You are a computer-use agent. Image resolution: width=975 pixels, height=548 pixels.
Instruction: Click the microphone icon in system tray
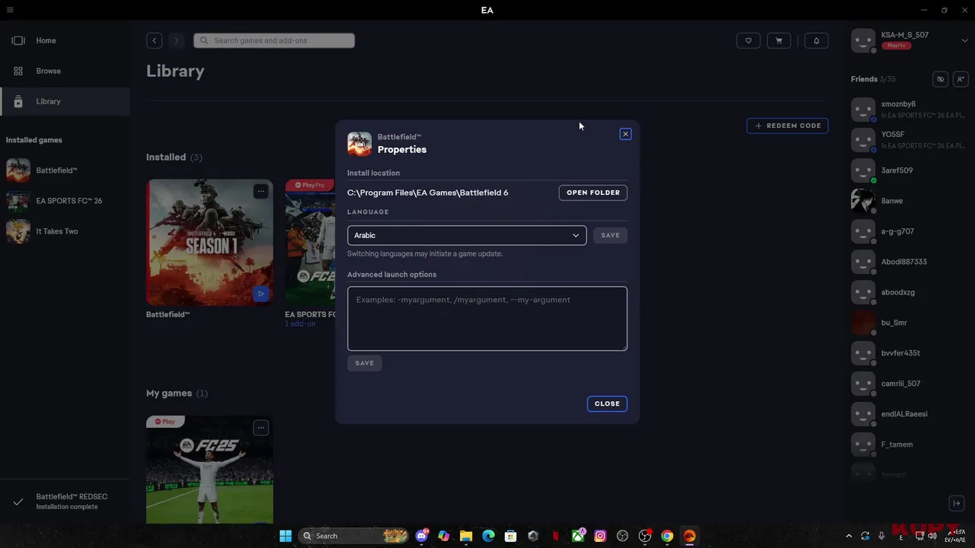point(881,536)
